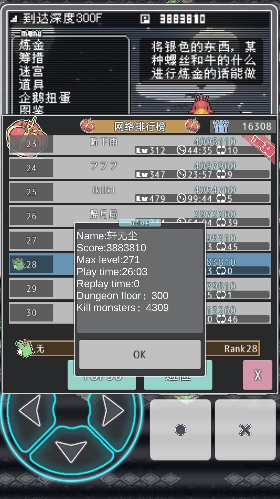Tap the cross cancel action button
The height and width of the screenshot is (499, 280).
[x=245, y=430]
